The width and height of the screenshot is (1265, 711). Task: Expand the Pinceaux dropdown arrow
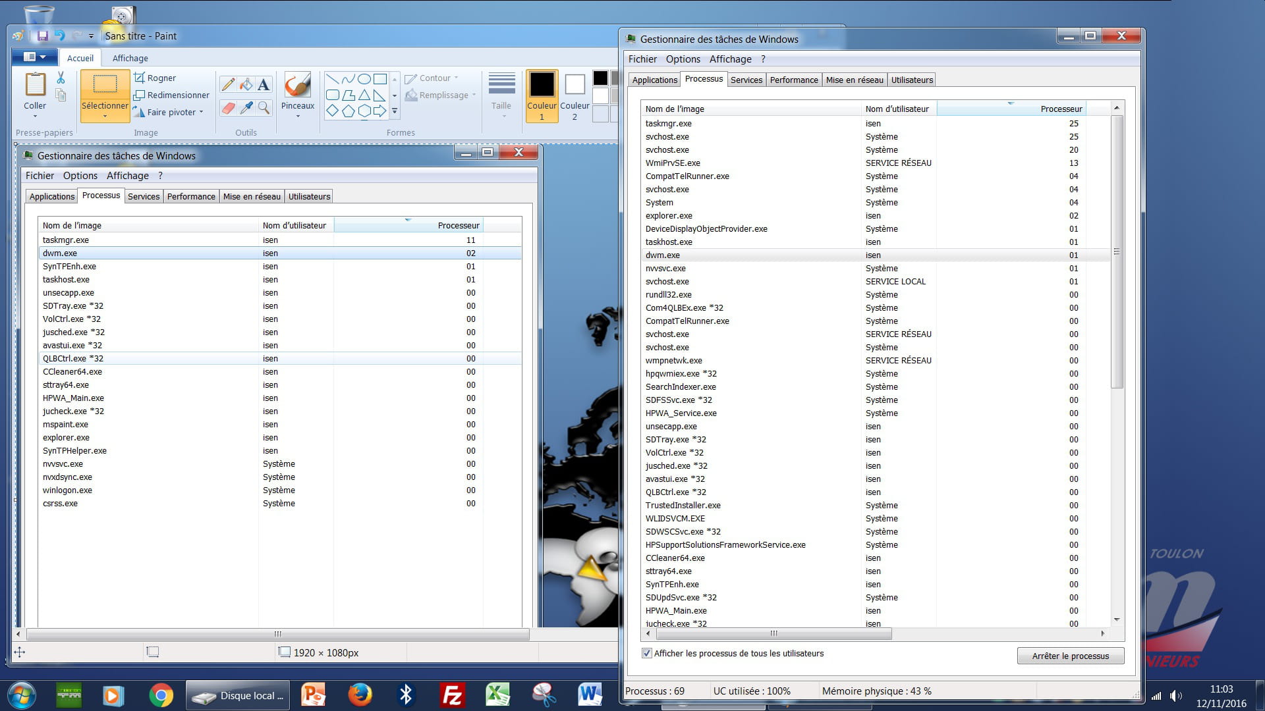[298, 117]
